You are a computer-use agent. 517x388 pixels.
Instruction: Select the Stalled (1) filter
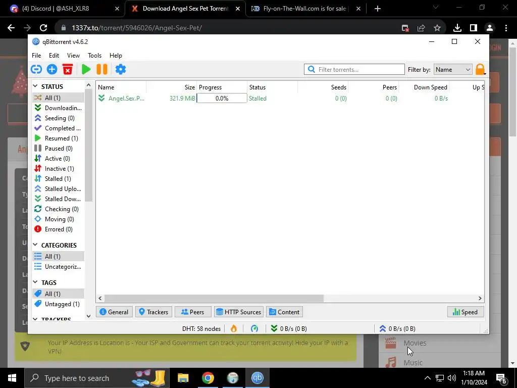[x=59, y=178]
